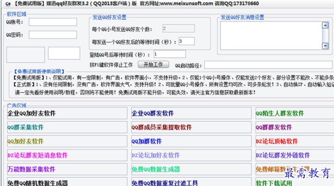Open QQ陌生人群发软件 ad button
This screenshot has width=334, height=186.
pyautogui.click(x=295, y=113)
